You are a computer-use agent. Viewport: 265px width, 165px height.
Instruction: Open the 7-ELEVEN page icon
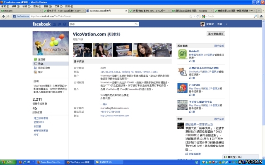coord(182,88)
